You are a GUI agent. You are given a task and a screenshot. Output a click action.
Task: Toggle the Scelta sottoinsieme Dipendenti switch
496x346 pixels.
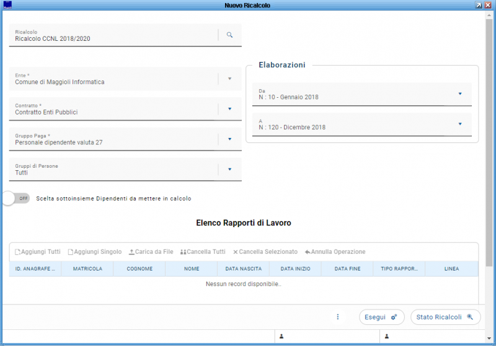point(16,199)
